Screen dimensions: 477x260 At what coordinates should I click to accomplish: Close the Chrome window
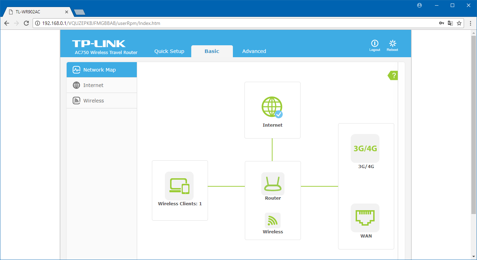click(x=469, y=5)
